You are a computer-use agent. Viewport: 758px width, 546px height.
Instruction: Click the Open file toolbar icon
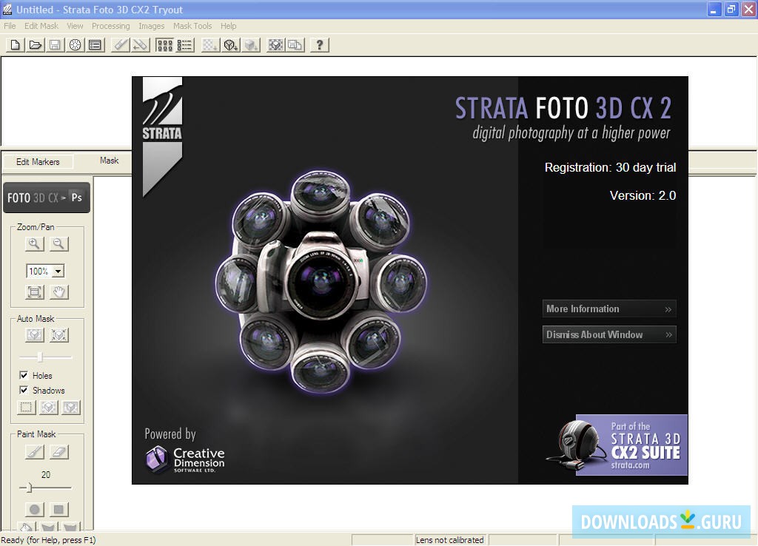34,45
